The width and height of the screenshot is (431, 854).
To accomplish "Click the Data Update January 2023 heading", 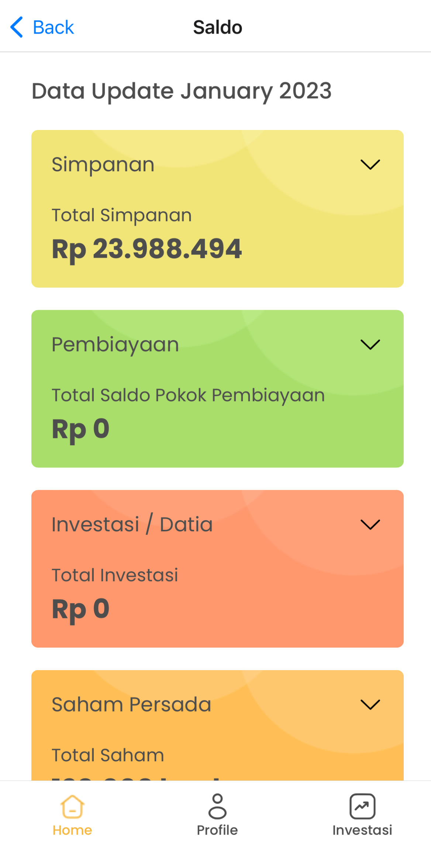I will pos(182,91).
